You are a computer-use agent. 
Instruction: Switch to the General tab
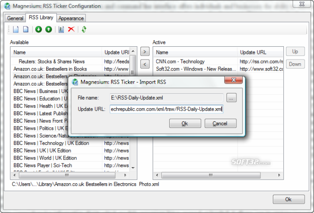click(x=15, y=18)
